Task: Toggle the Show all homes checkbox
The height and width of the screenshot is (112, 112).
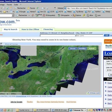Action: (1, 44)
